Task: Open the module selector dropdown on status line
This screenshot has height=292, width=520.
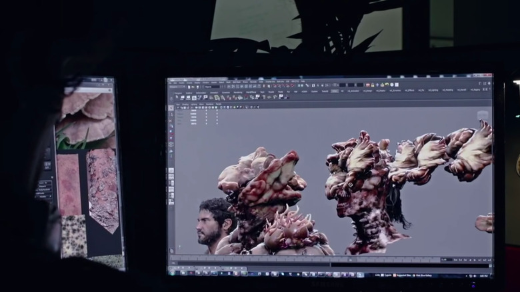Action: point(176,87)
